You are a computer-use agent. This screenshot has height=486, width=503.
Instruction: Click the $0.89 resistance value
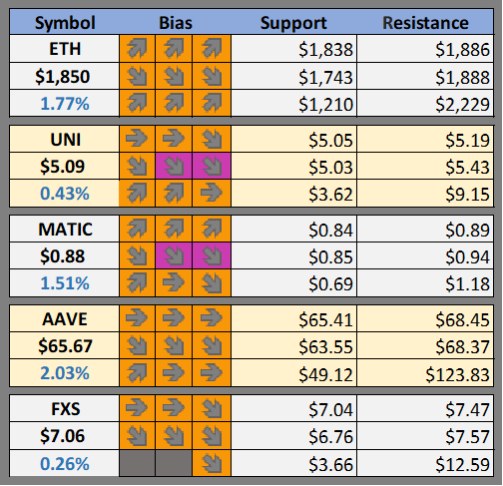467,230
